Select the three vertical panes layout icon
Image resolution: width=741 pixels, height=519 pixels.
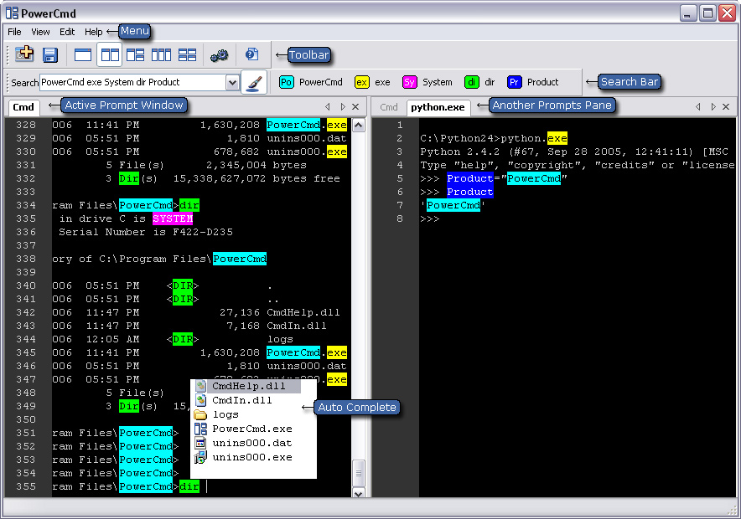[161, 54]
